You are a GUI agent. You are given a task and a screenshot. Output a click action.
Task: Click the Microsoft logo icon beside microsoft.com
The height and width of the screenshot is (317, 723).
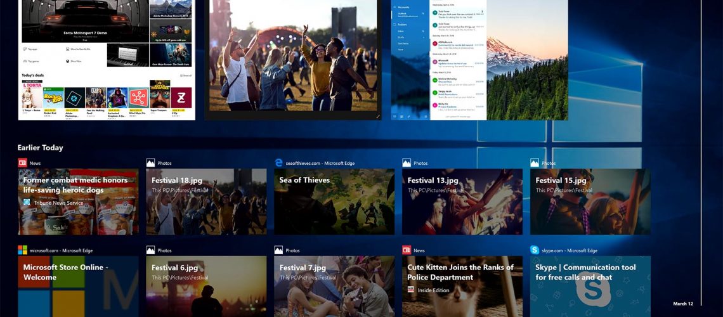click(22, 250)
